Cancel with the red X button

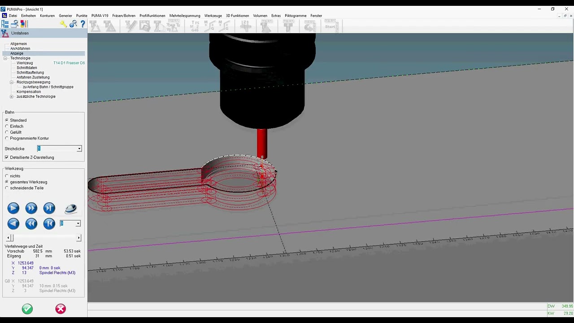(61, 309)
